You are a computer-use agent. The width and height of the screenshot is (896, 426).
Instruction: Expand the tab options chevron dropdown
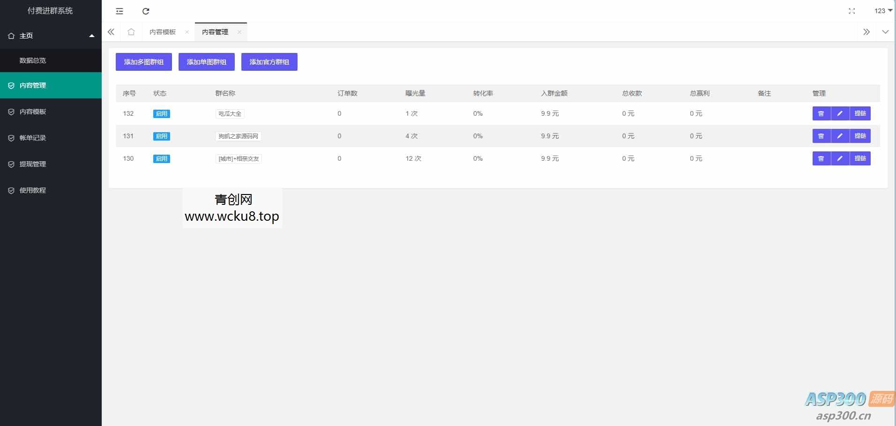pos(885,32)
